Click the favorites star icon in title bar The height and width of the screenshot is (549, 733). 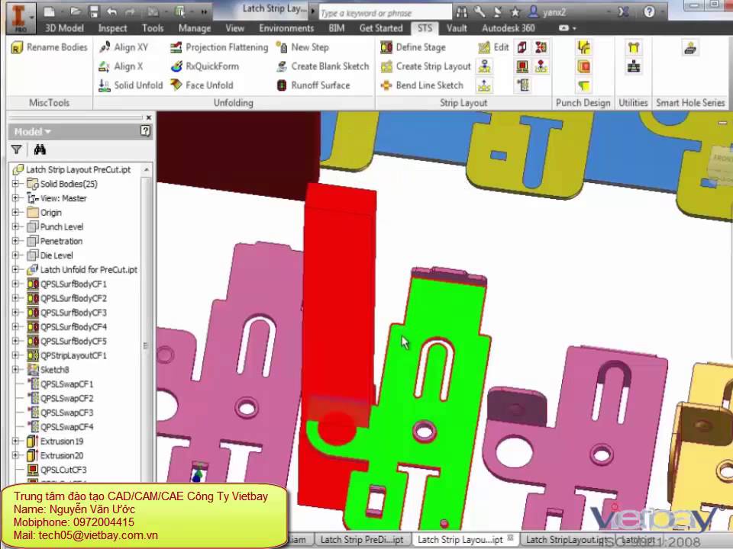click(515, 11)
